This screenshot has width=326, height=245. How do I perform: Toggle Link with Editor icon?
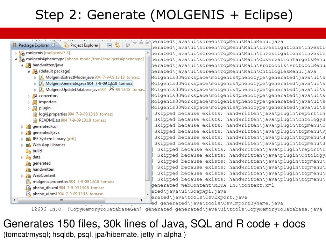click(x=117, y=45)
